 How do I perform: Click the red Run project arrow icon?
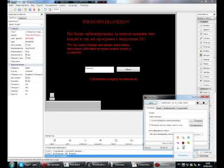pyautogui.click(x=35, y=10)
